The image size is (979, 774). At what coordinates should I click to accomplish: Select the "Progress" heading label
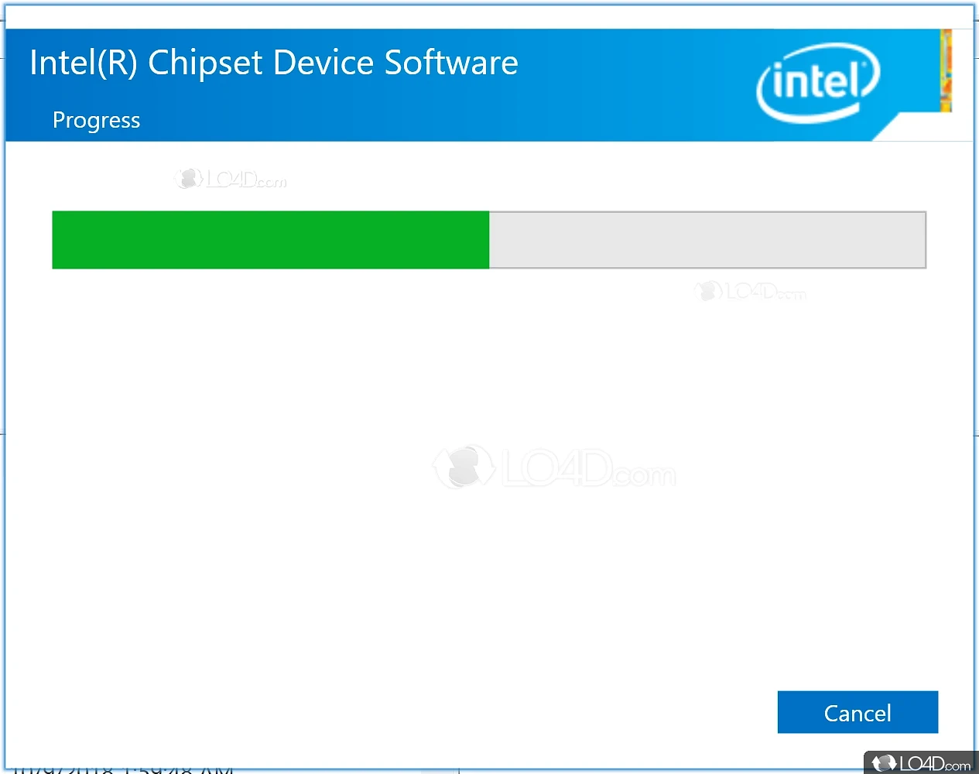pyautogui.click(x=96, y=120)
